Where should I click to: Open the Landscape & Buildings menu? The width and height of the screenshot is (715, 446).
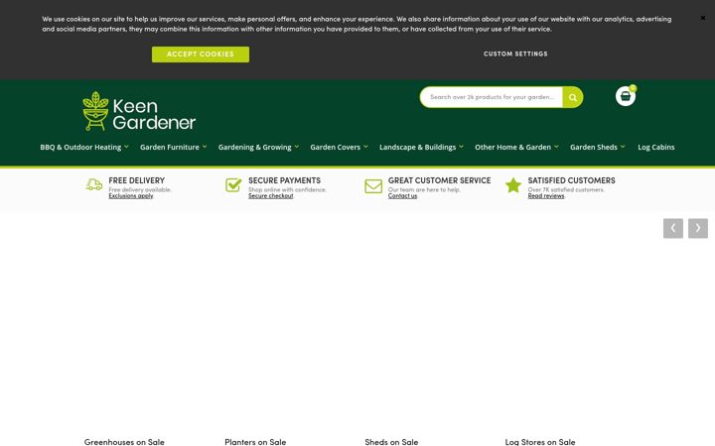(418, 147)
